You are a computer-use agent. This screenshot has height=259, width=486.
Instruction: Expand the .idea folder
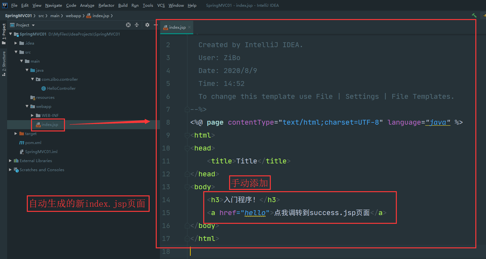(x=16, y=43)
